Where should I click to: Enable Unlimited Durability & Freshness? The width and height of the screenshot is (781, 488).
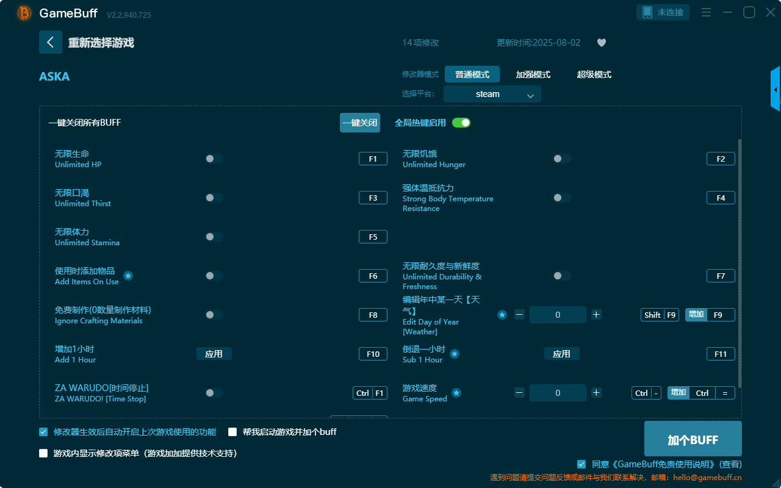562,276
